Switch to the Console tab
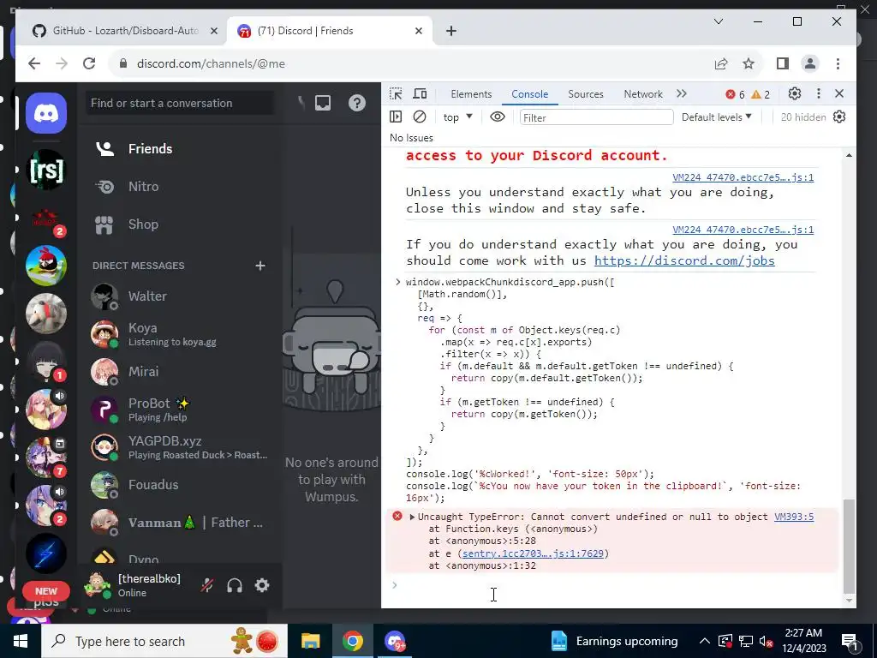Viewport: 877px width, 658px height. point(529,94)
